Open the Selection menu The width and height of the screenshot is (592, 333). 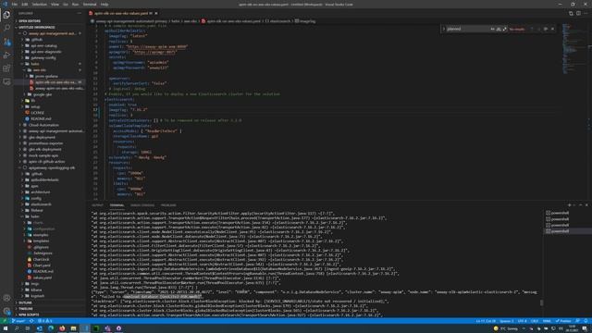click(x=39, y=4)
